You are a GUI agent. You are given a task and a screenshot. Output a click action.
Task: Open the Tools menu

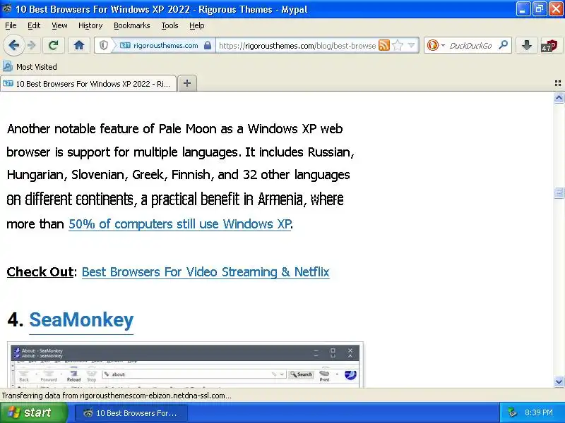click(169, 25)
